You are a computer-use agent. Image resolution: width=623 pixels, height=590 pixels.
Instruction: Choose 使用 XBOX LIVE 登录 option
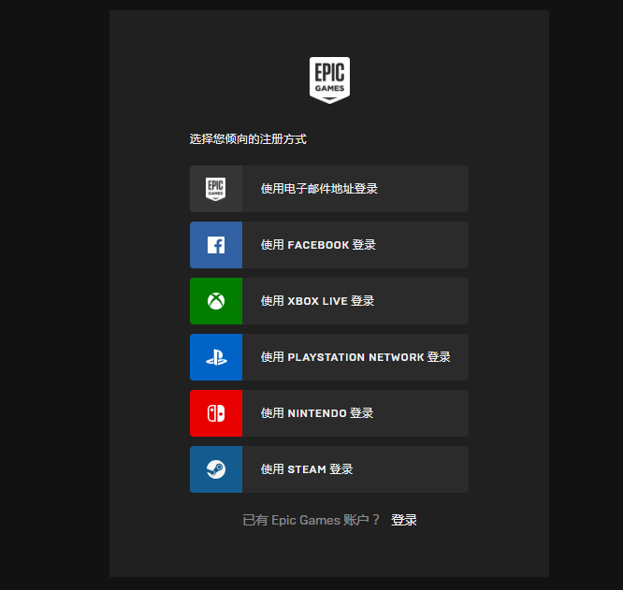329,301
